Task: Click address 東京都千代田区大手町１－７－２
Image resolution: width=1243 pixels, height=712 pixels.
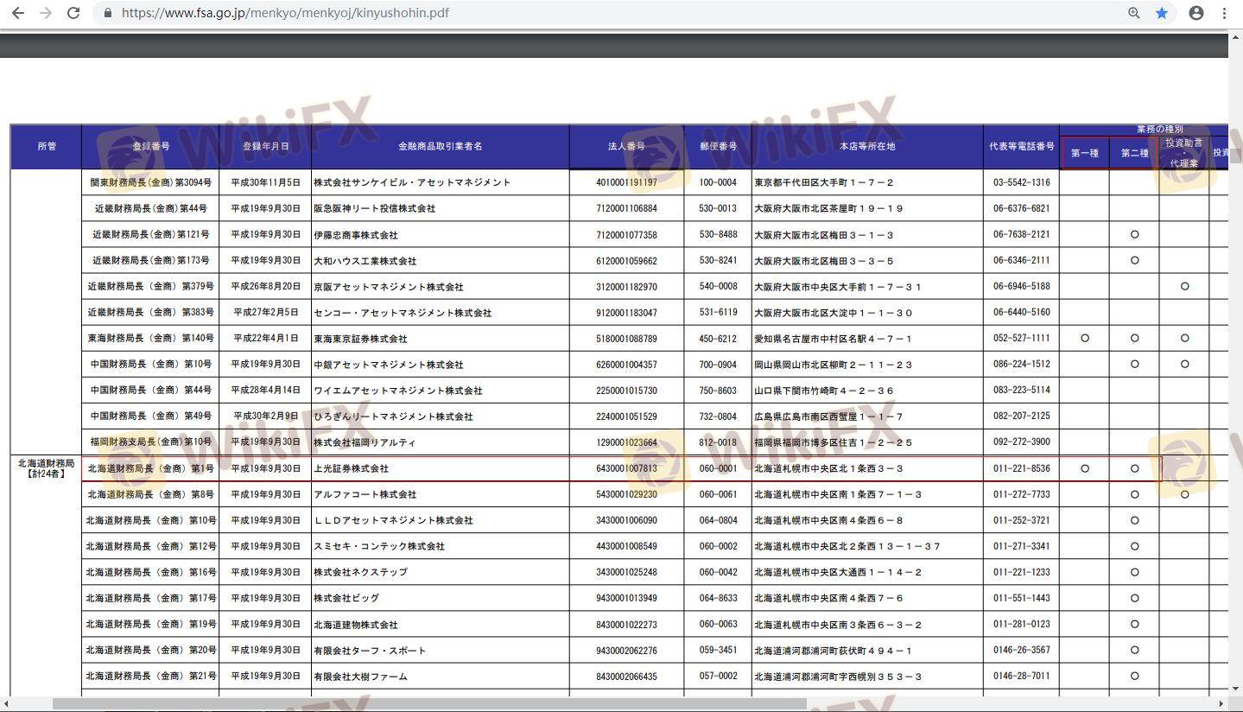Action: pos(824,182)
